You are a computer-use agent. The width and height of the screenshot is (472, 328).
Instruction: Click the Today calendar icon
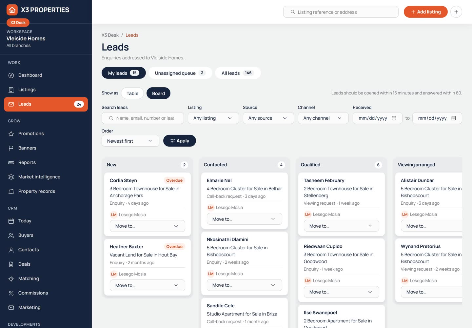[x=11, y=221]
